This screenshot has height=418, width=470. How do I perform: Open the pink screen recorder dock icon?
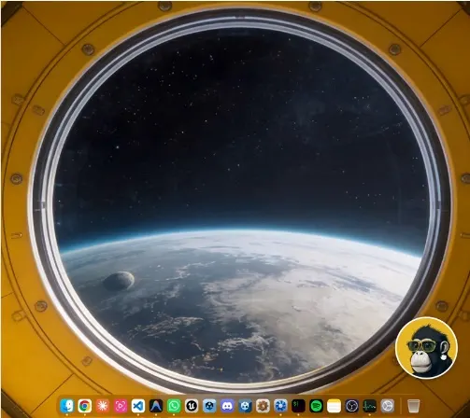tap(121, 406)
